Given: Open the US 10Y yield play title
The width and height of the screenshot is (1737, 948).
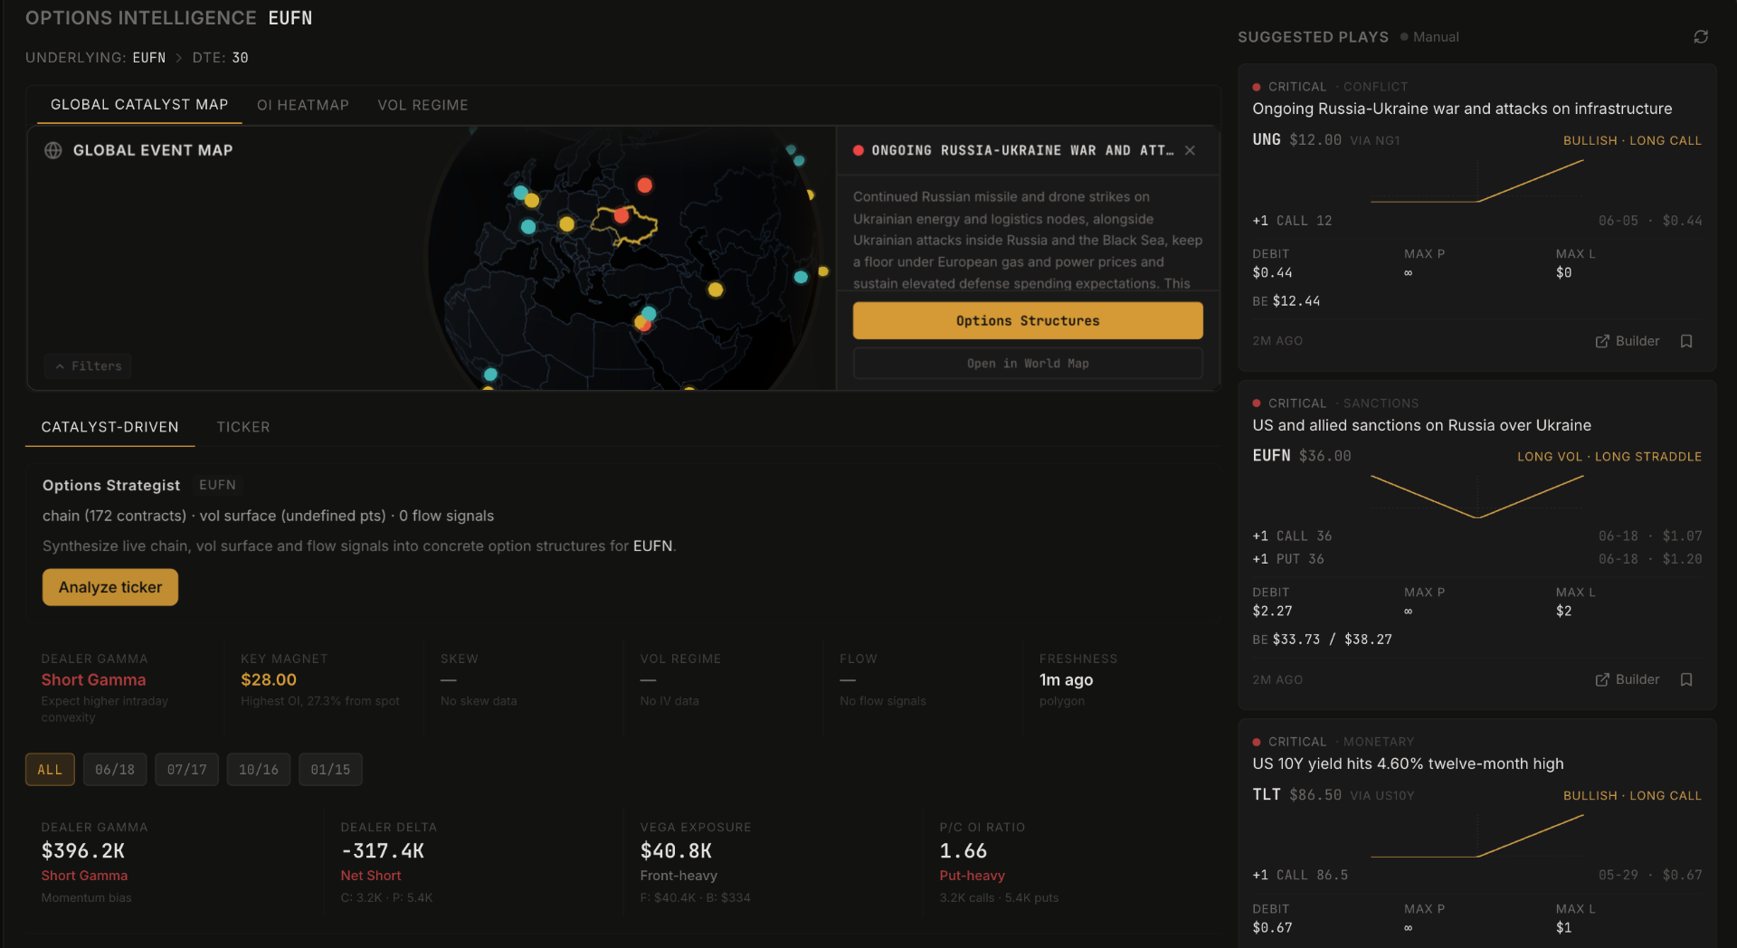Looking at the screenshot, I should [1408, 763].
